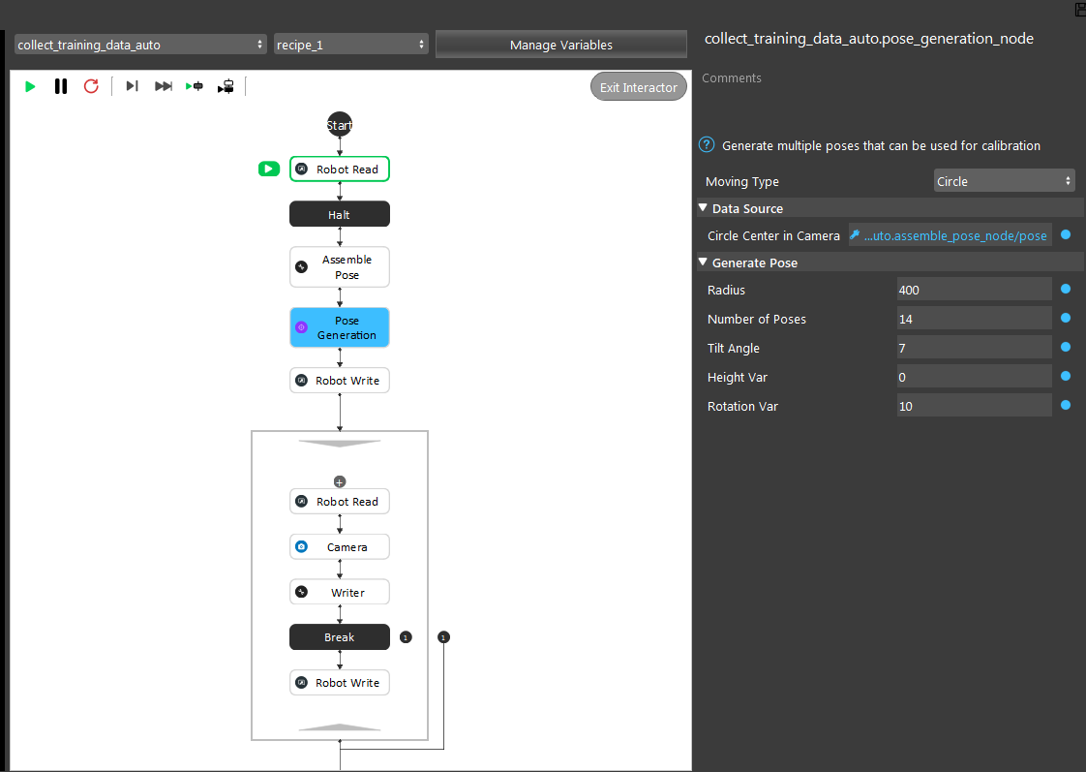Toggle the blue dot beside Circle Center in Camera
This screenshot has height=772, width=1086.
pyautogui.click(x=1066, y=235)
